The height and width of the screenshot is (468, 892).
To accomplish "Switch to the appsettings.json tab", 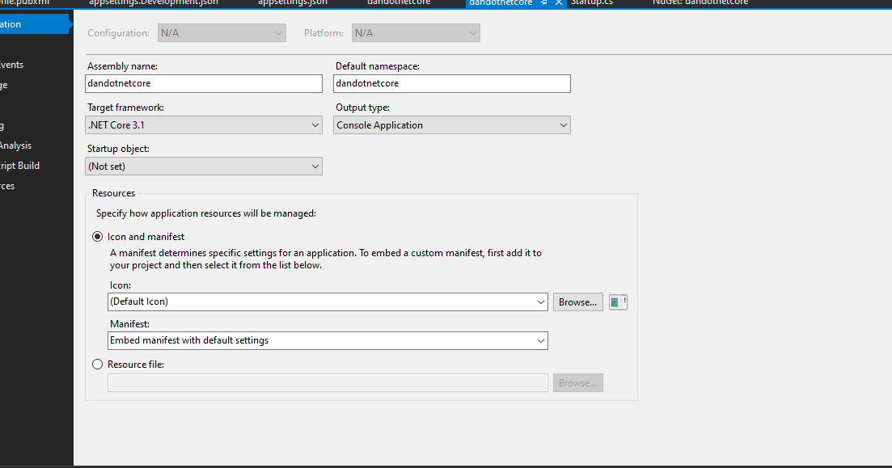I will point(293,2).
